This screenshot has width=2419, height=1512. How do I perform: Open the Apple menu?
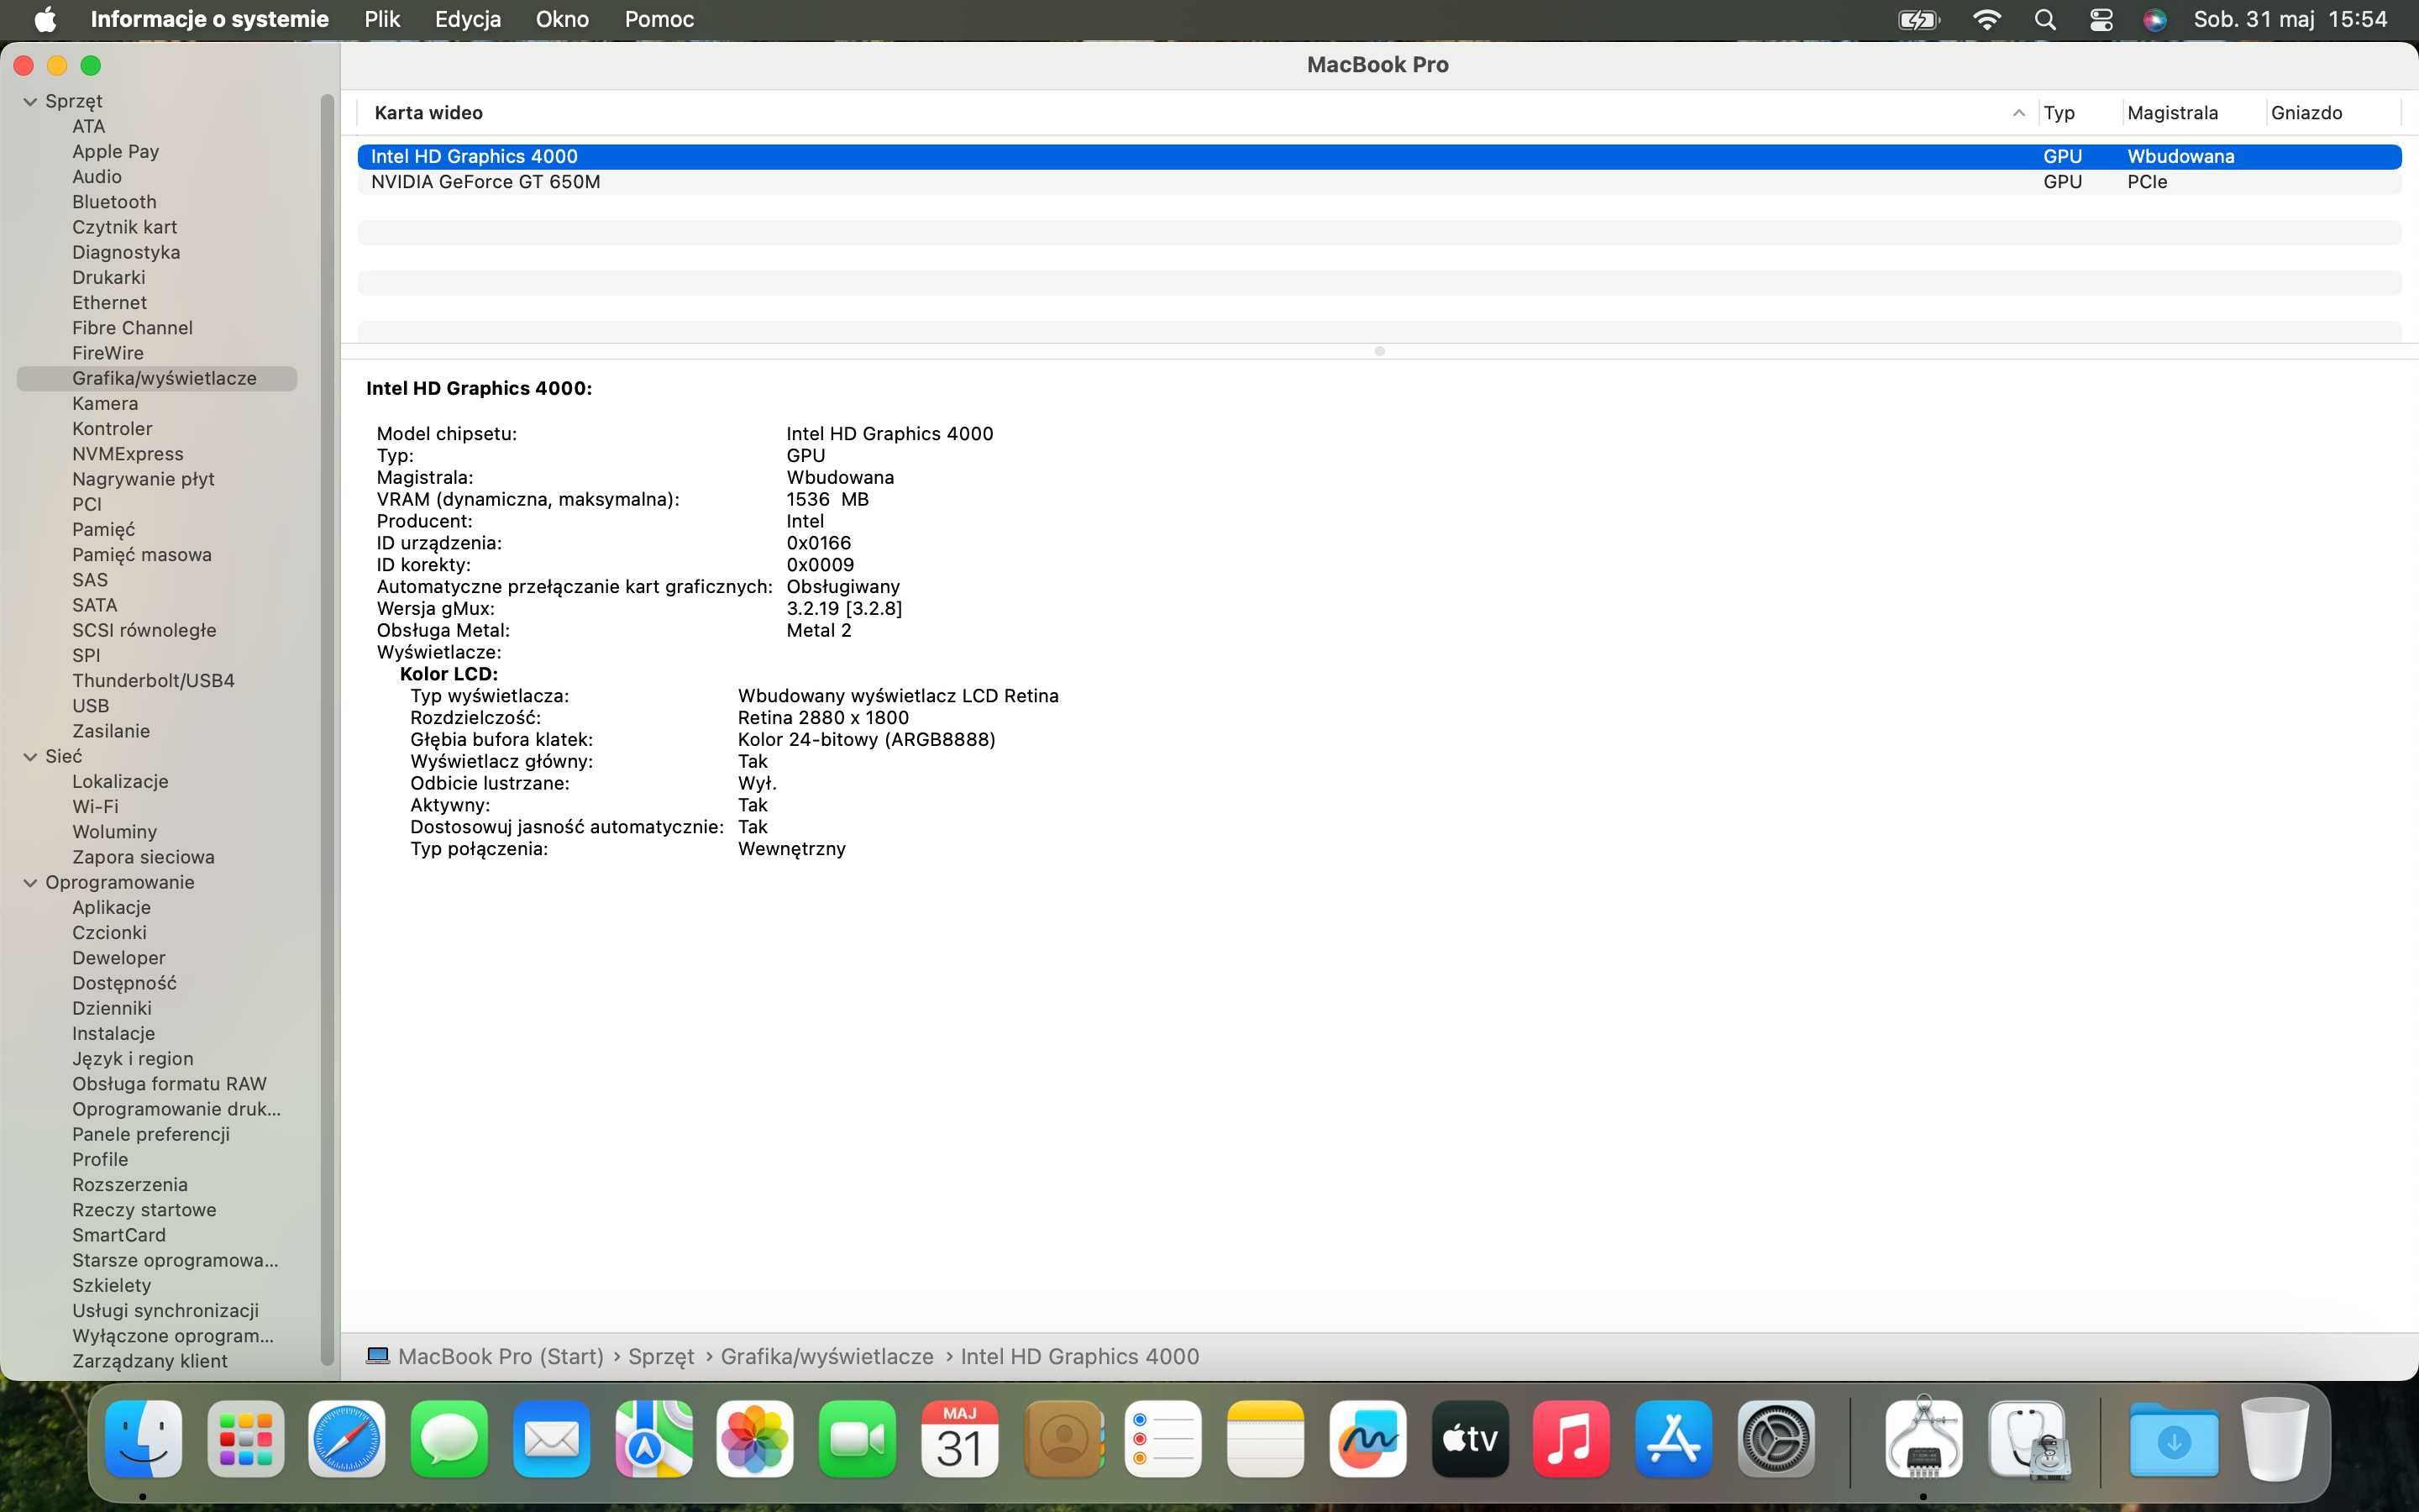(x=46, y=19)
